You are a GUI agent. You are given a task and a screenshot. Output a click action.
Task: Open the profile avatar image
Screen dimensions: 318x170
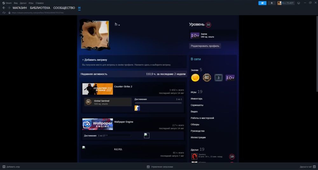95,35
